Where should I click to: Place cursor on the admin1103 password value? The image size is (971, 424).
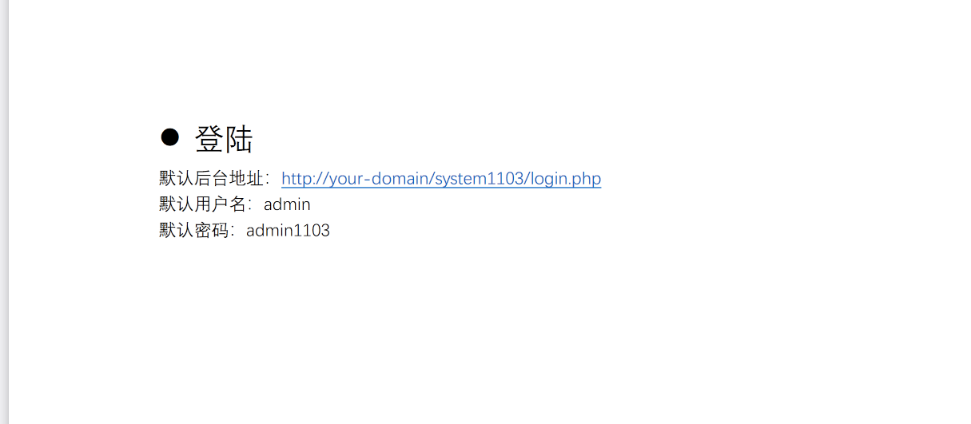[288, 231]
